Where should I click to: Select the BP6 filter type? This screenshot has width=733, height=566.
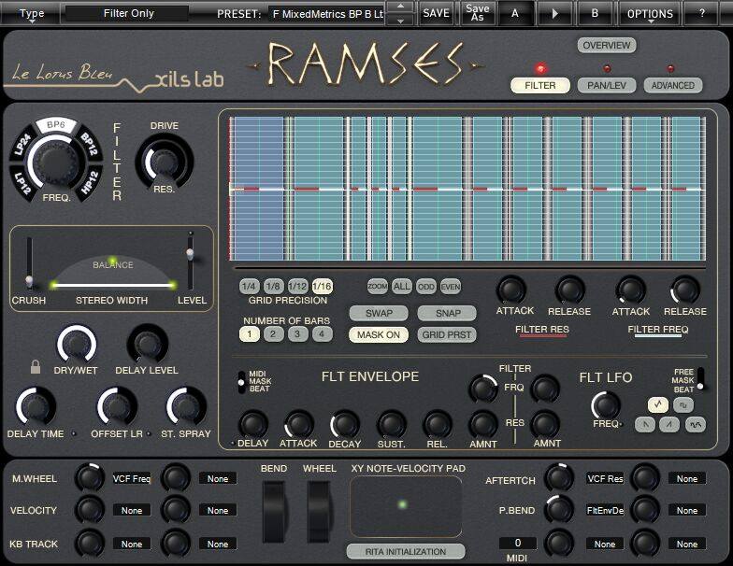(x=56, y=125)
